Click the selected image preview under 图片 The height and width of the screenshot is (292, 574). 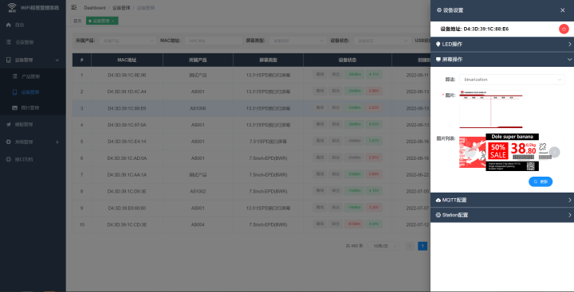491,109
